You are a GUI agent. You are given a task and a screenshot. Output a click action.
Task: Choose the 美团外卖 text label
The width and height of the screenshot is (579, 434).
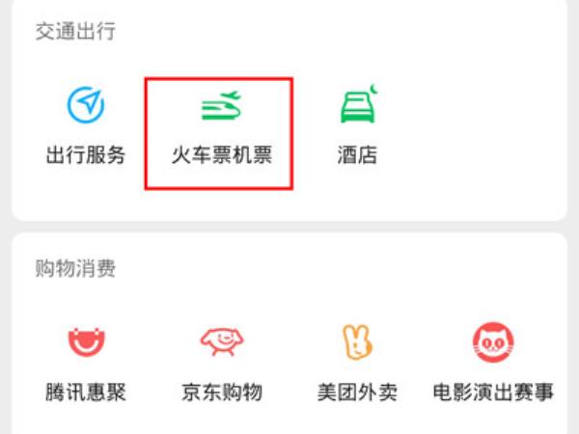click(x=357, y=392)
